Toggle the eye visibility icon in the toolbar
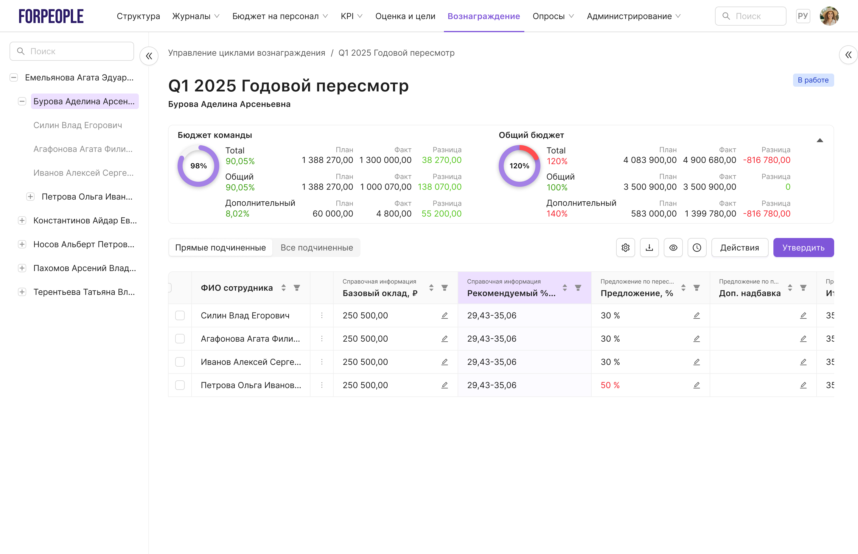The image size is (858, 554). click(x=673, y=248)
